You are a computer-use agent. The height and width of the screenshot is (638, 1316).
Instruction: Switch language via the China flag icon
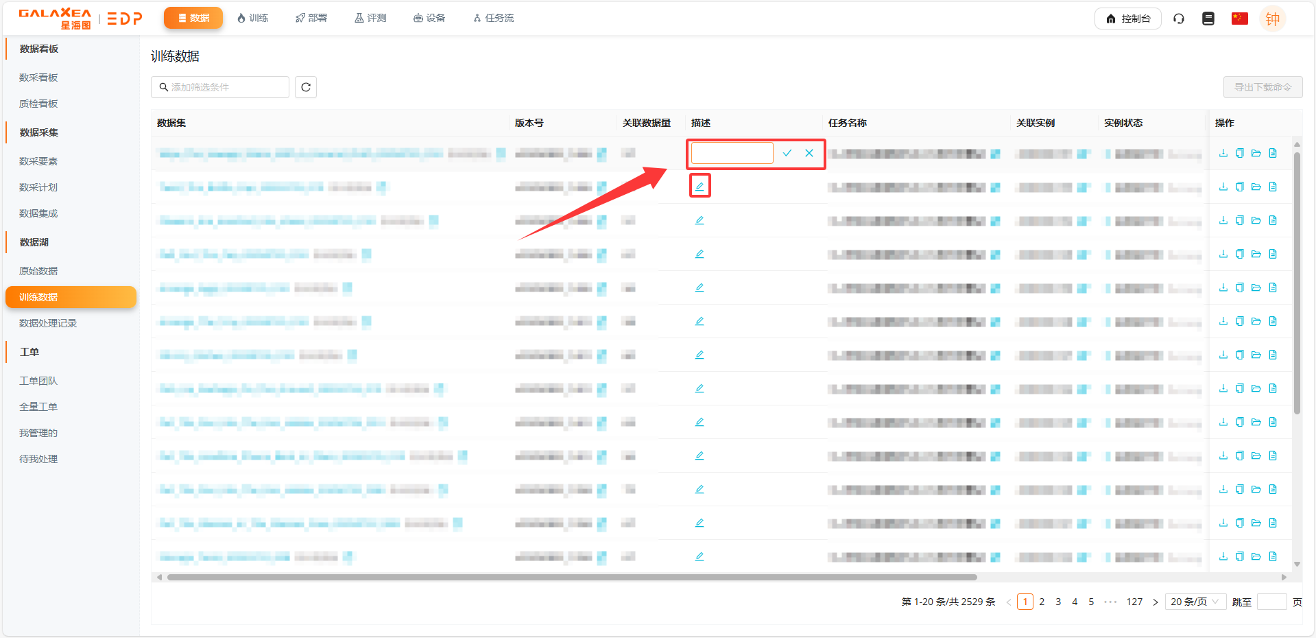click(x=1239, y=19)
